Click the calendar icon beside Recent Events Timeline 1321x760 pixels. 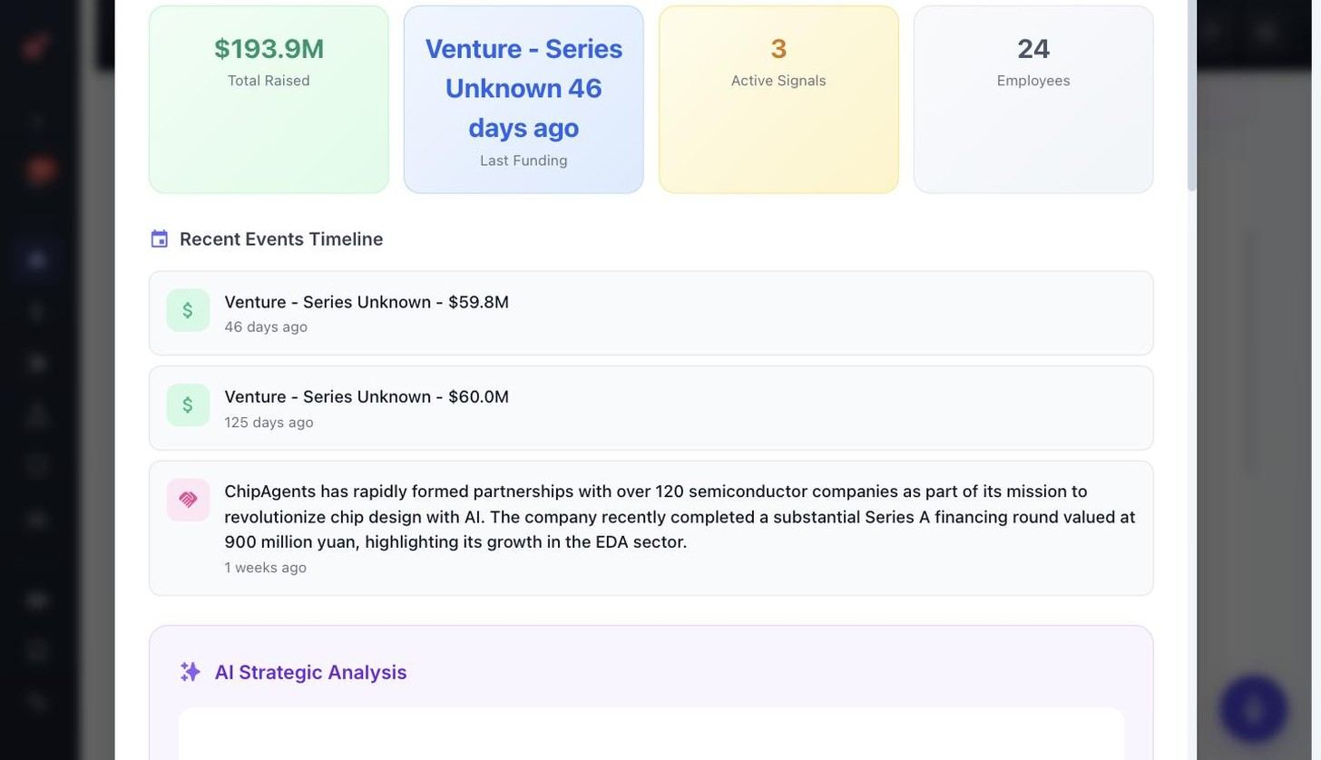160,239
